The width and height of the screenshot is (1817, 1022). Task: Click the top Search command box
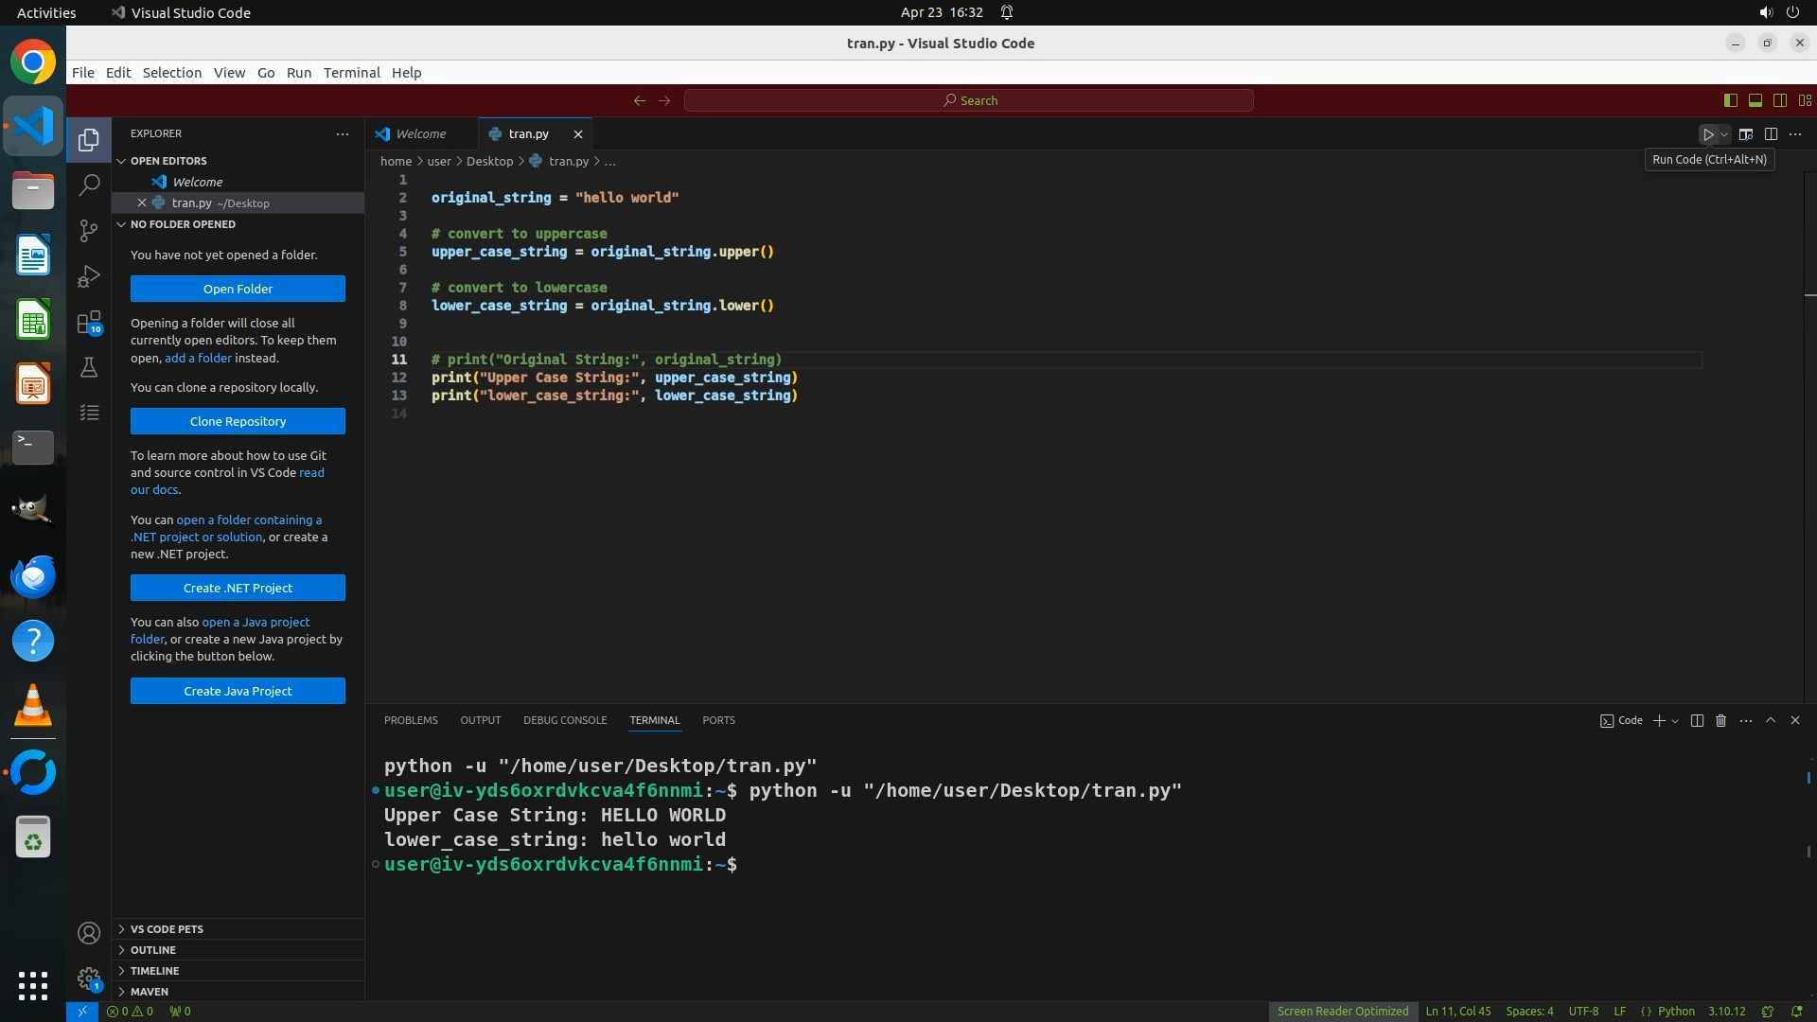point(969,100)
